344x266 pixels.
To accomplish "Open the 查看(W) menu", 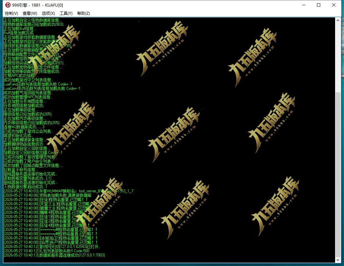I will click(30, 13).
